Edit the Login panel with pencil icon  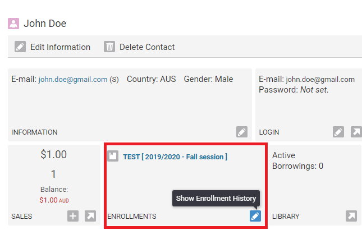[x=338, y=132]
